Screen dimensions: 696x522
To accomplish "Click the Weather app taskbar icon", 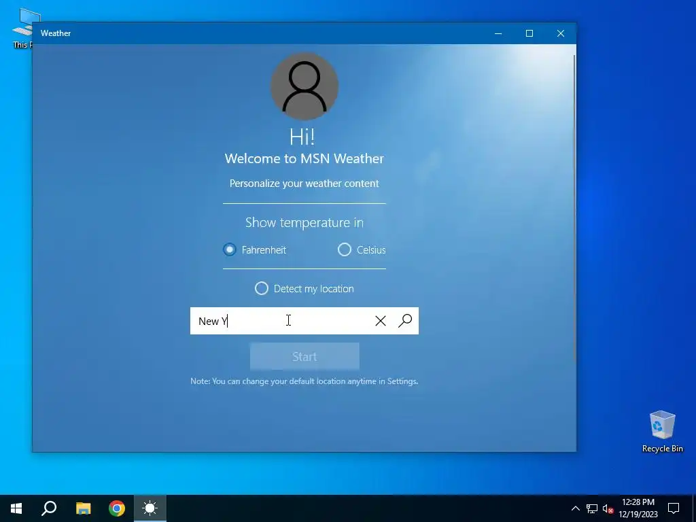I will (x=150, y=508).
